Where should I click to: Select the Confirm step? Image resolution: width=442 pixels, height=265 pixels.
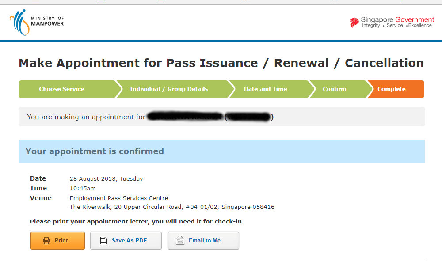click(335, 89)
